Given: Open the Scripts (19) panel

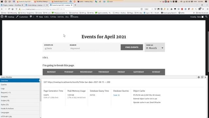Looking at the screenshot, I should point(20,101).
